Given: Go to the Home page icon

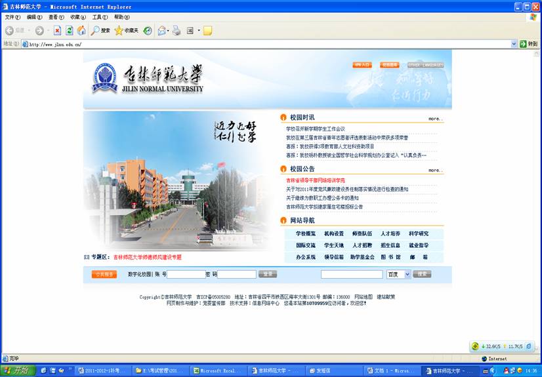Looking at the screenshot, I should (x=81, y=30).
